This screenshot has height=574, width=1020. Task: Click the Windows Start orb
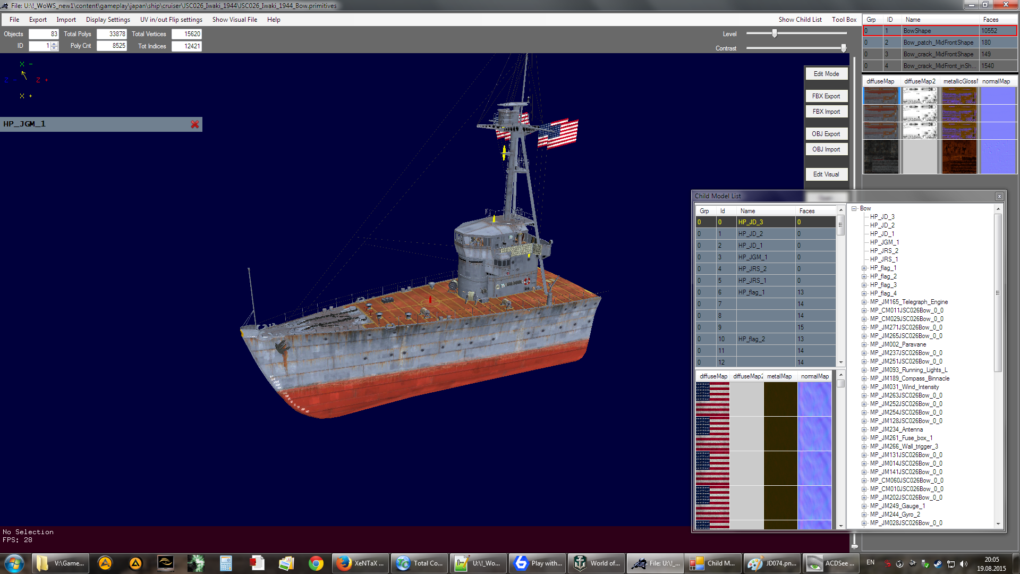click(14, 563)
